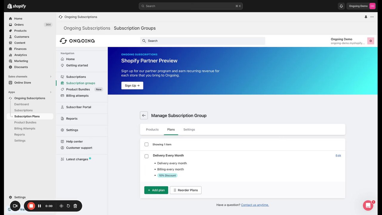This screenshot has width=382, height=215.
Task: Edit the Delivery Every Month plan
Action: pos(338,156)
